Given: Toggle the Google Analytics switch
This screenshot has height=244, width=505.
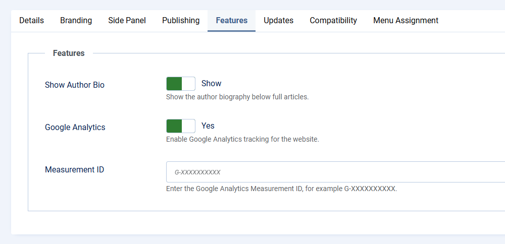Looking at the screenshot, I should 181,126.
